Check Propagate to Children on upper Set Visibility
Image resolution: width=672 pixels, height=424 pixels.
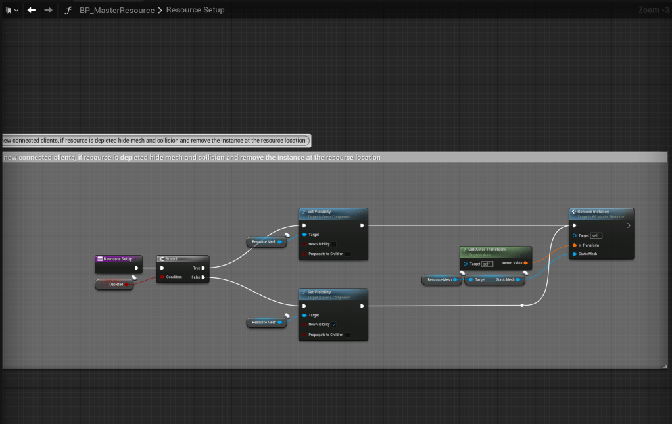tap(347, 254)
